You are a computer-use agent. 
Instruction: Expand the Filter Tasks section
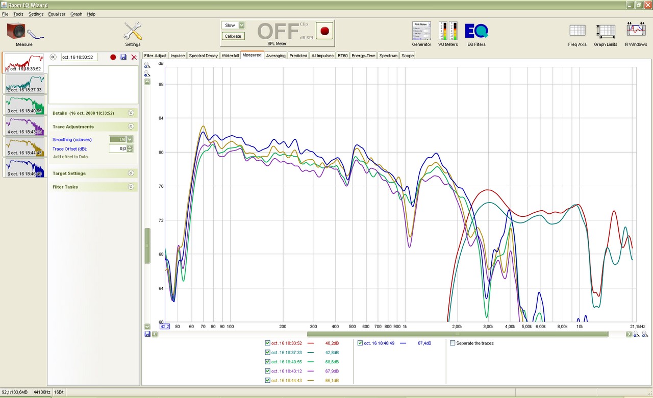point(131,187)
